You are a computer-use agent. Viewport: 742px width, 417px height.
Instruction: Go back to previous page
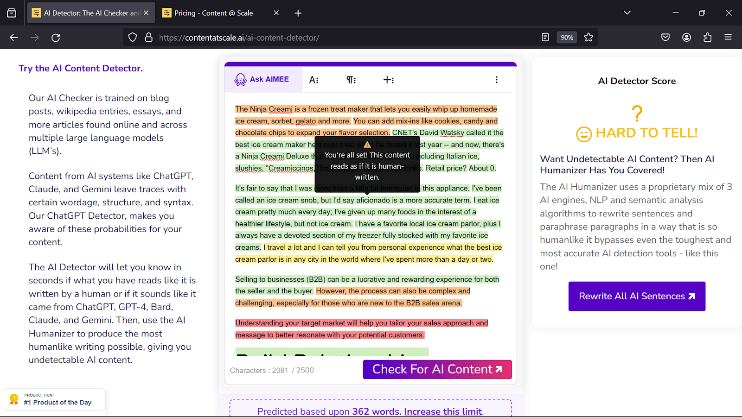(14, 38)
